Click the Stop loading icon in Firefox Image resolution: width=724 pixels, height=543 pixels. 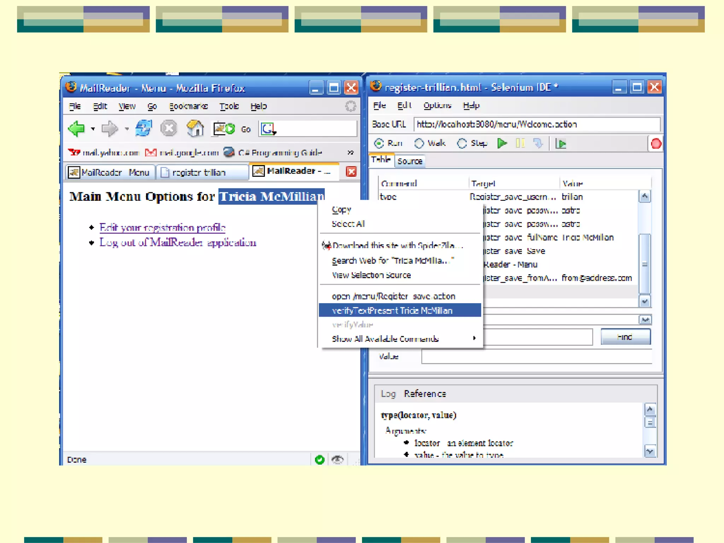point(169,129)
